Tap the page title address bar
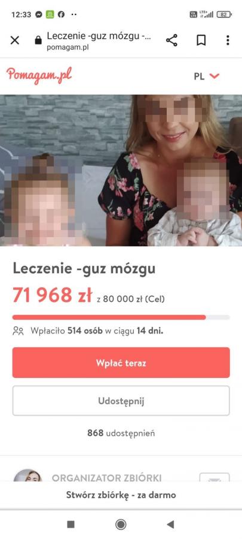242x539 pixels. coord(99,40)
